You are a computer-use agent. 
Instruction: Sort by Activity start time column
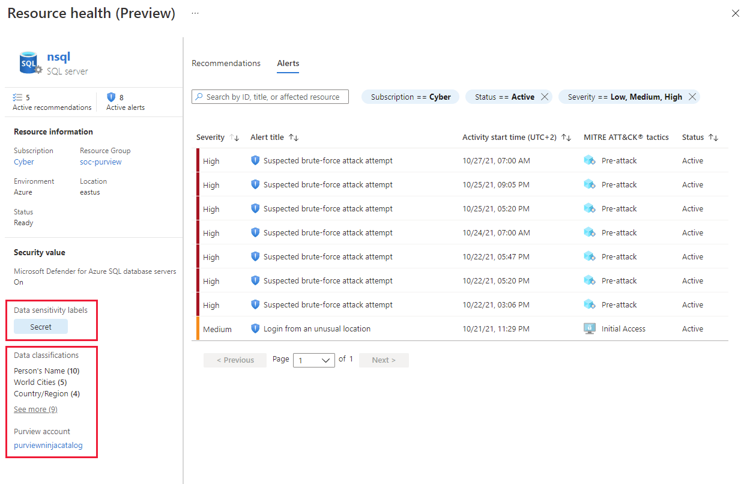coord(564,137)
